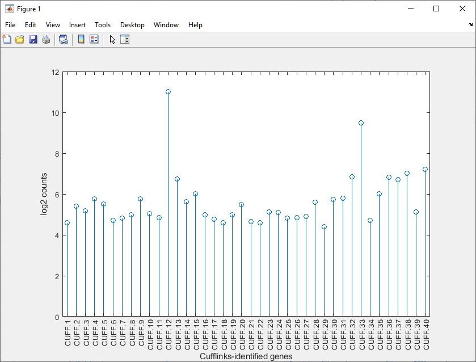Image resolution: width=476 pixels, height=362 pixels.
Task: Click the New Figure toolbar icon
Action: click(x=7, y=39)
